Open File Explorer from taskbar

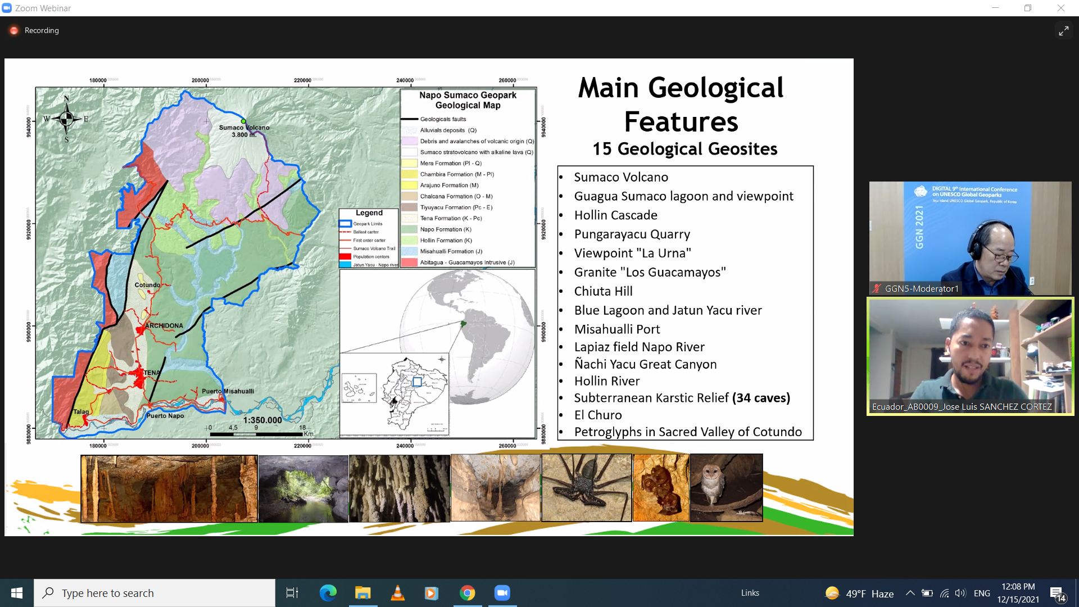[x=362, y=593]
